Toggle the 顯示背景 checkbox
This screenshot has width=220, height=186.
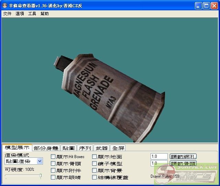coord(95,170)
